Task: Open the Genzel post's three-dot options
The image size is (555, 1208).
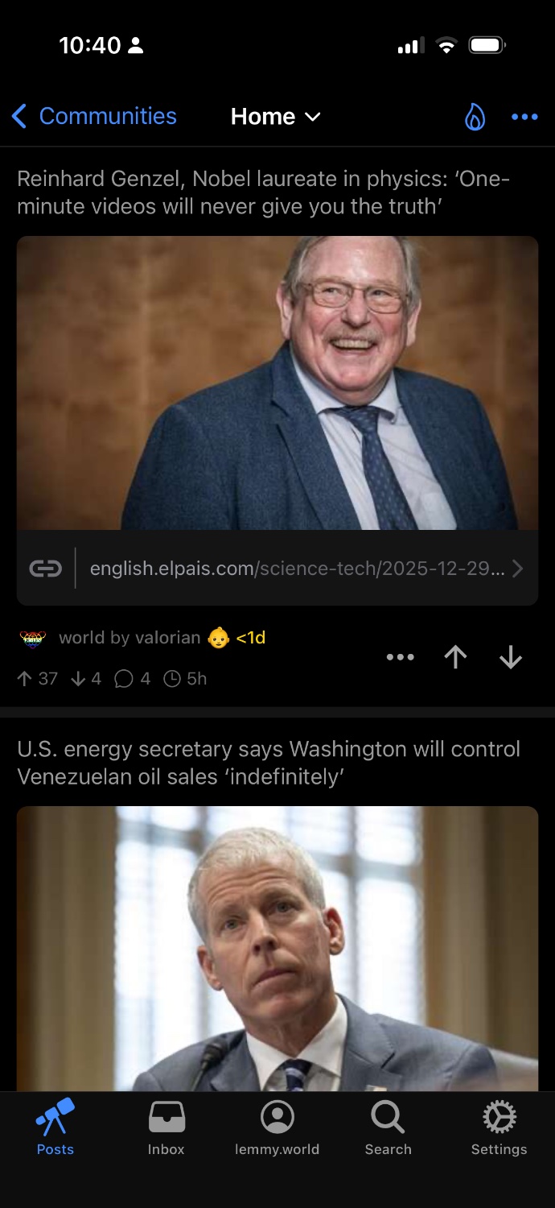Action: (x=400, y=657)
